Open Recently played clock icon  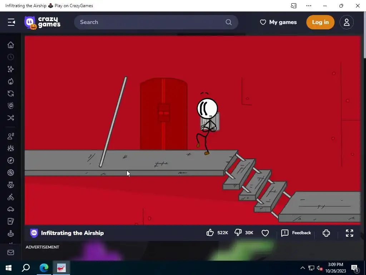pyautogui.click(x=11, y=57)
